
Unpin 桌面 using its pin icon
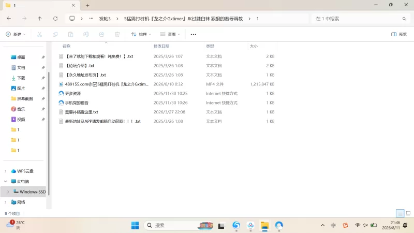pos(43,57)
